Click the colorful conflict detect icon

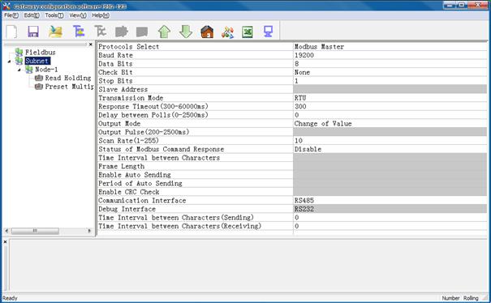pyautogui.click(x=228, y=32)
